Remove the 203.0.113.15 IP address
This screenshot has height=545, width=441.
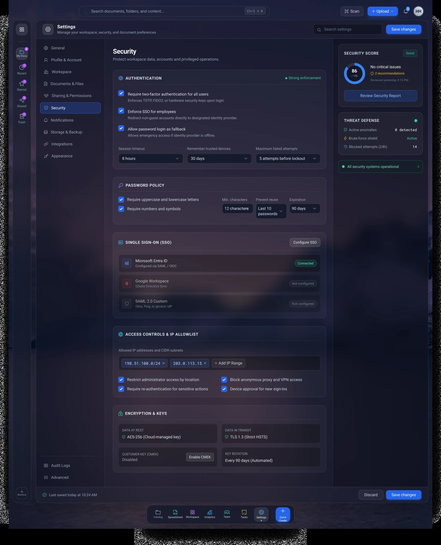(205, 363)
